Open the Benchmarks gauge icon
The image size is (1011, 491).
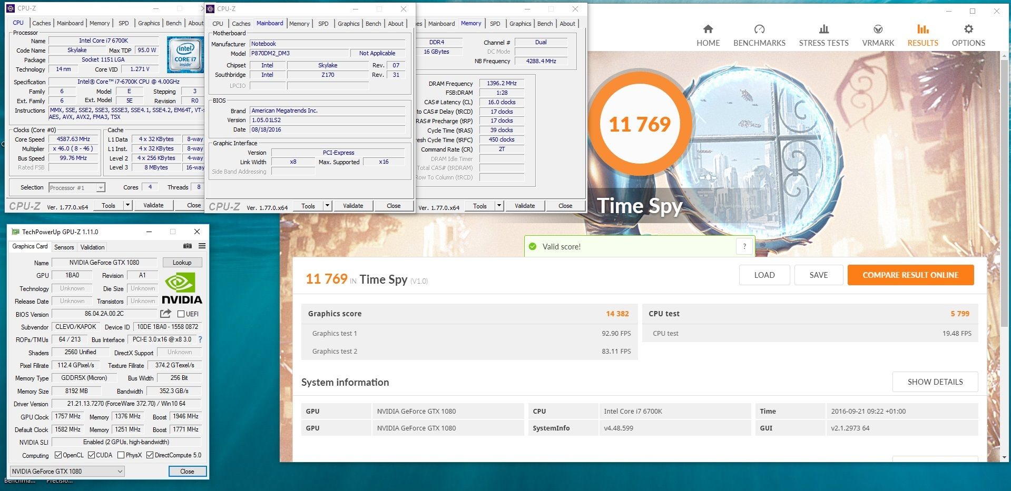point(759,29)
